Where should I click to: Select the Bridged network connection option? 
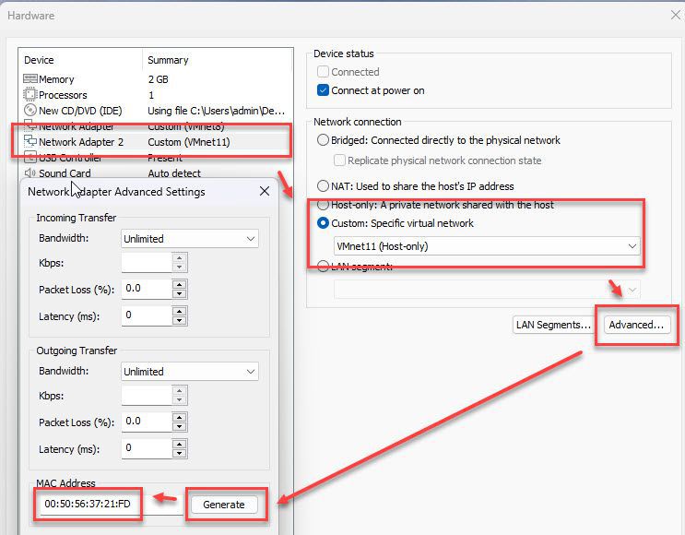323,140
